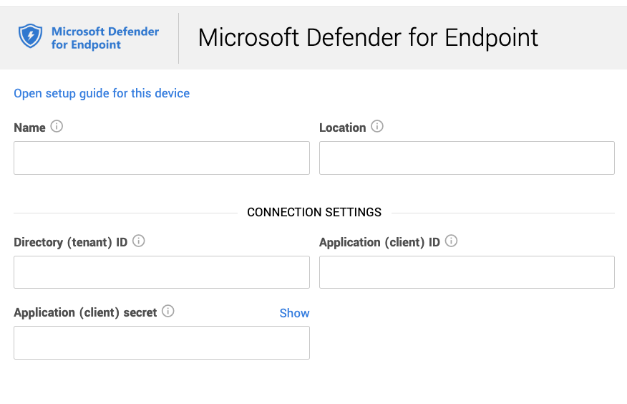The image size is (627, 404).
Task: Click the Application (client) secret label
Action: point(85,312)
